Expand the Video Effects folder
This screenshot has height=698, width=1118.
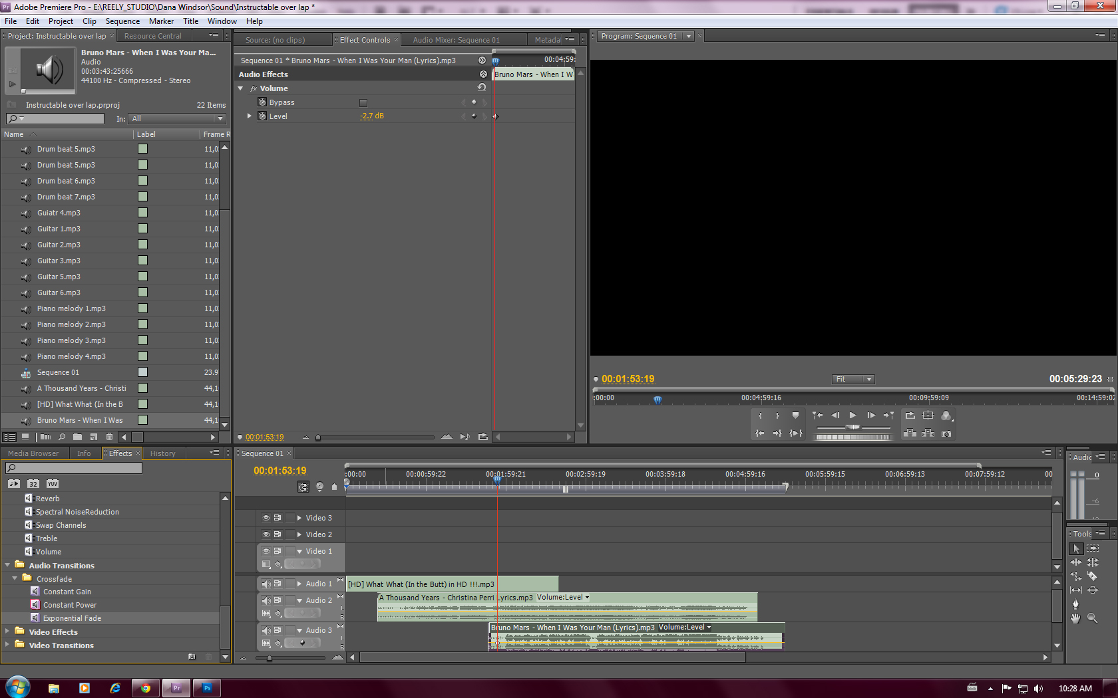(x=7, y=632)
